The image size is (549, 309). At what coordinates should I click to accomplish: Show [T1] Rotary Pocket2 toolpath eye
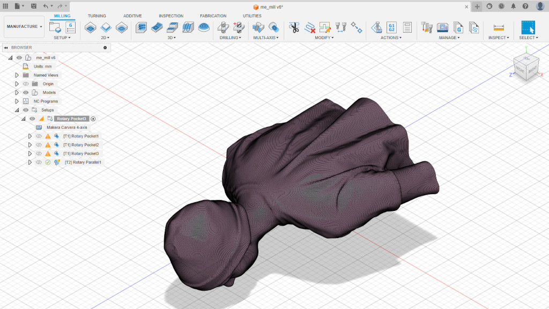pyautogui.click(x=39, y=145)
